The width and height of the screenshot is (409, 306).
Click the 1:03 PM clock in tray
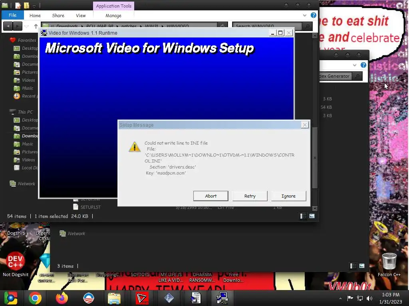(x=391, y=295)
